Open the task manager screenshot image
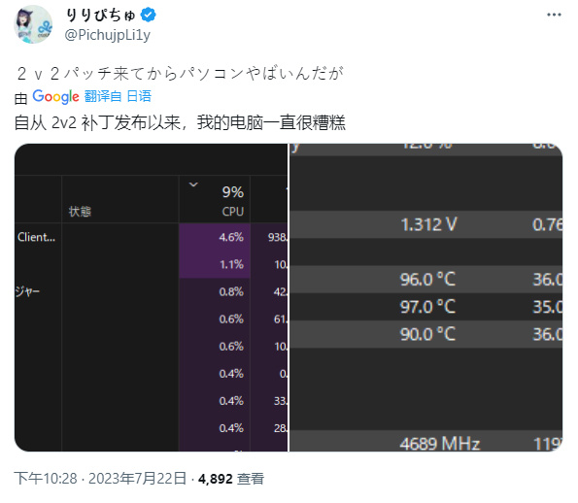 pyautogui.click(x=151, y=298)
